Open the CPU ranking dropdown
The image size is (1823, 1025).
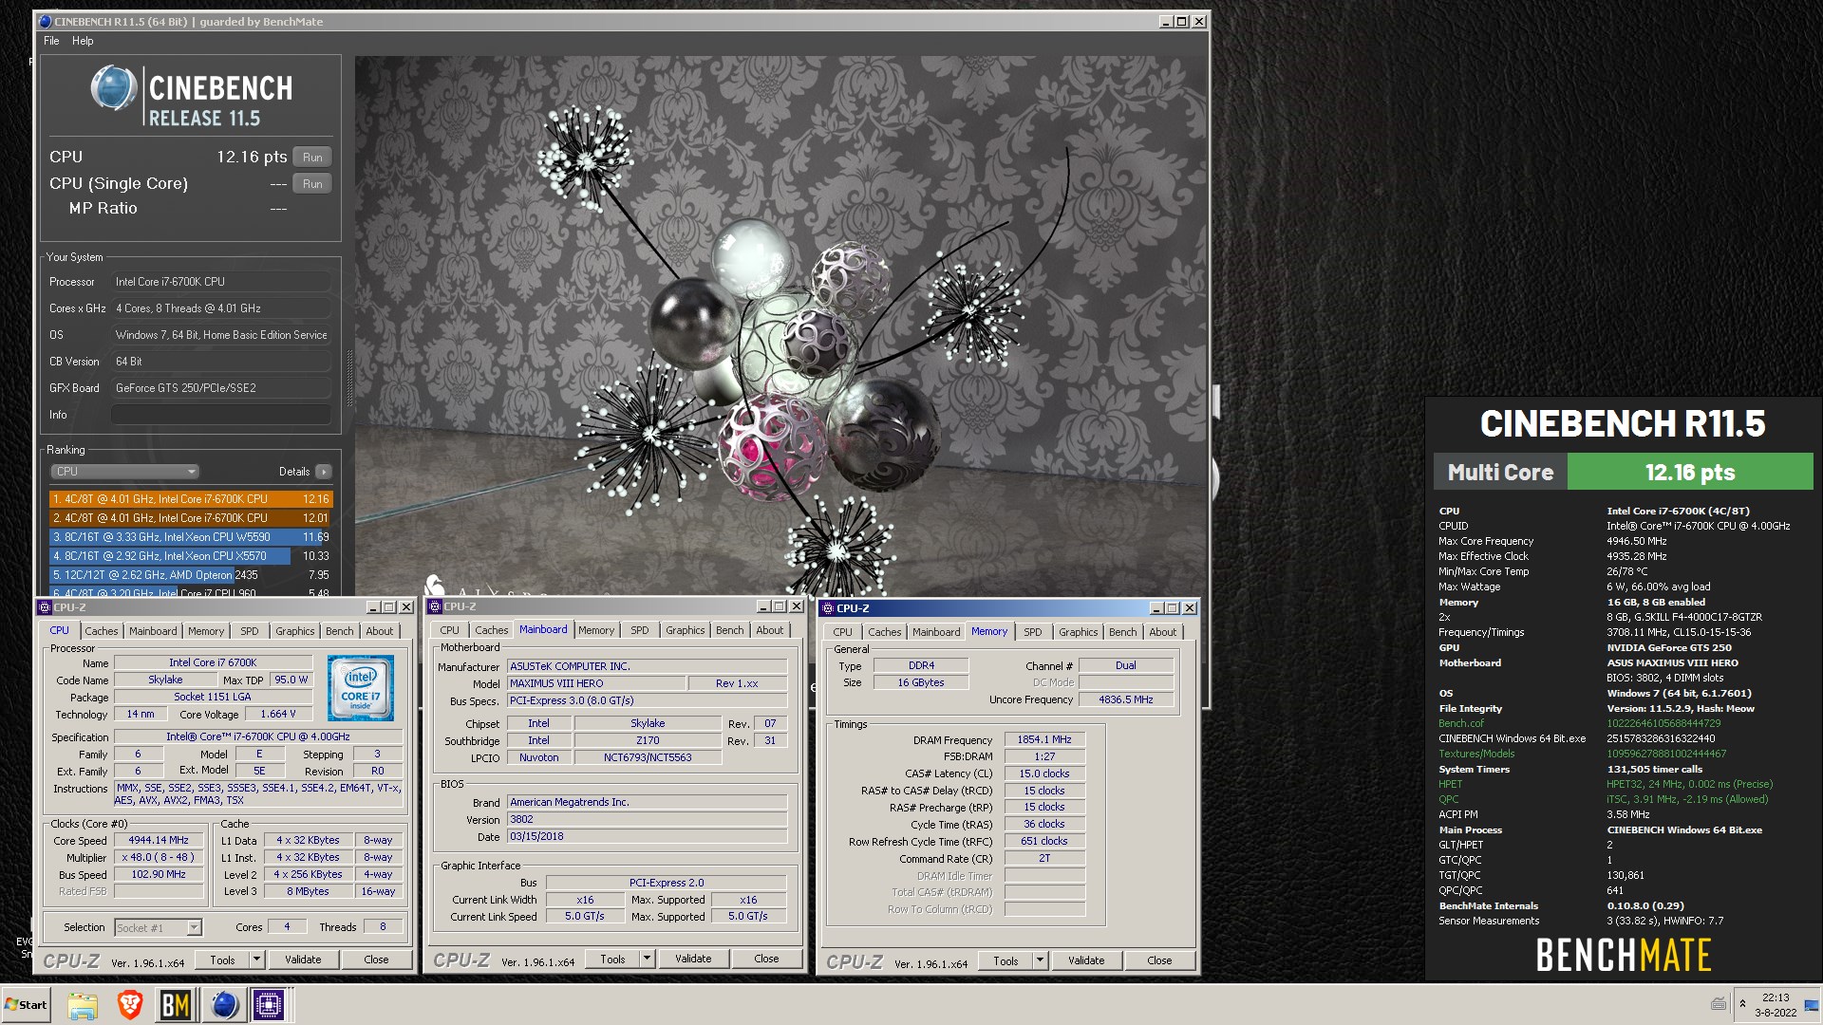point(124,472)
